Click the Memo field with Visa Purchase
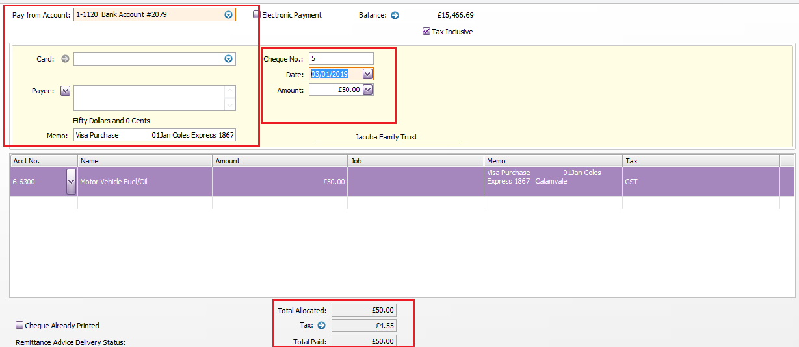Screen dimensions: 799x347 pos(154,135)
